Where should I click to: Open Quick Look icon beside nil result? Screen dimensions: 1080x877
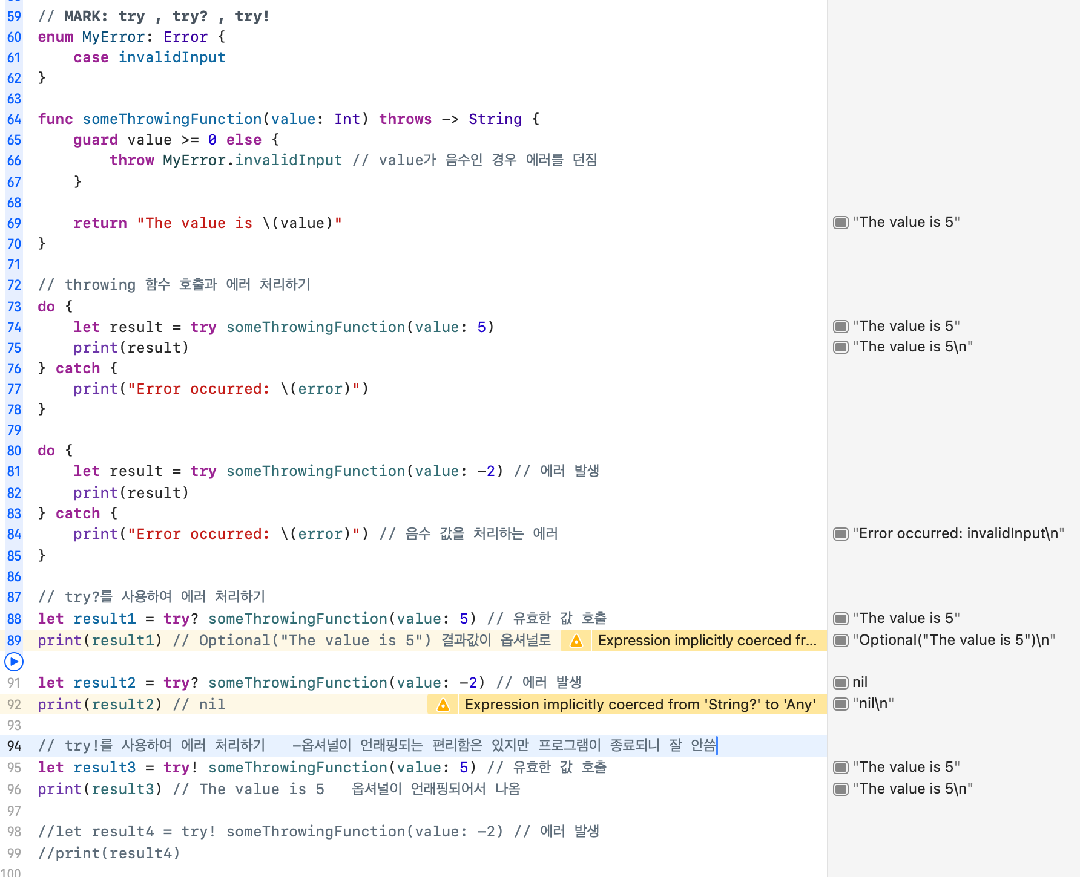point(840,683)
